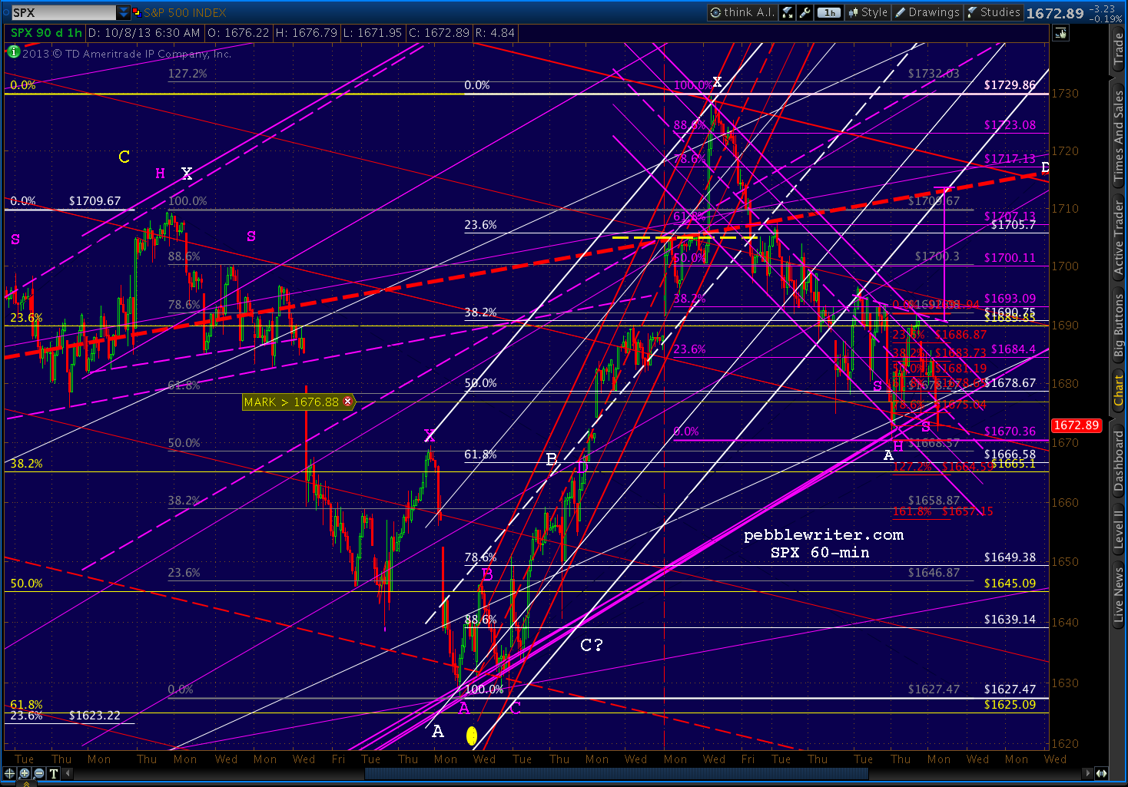
Task: Open the Level II side tab
Action: (x=1118, y=529)
